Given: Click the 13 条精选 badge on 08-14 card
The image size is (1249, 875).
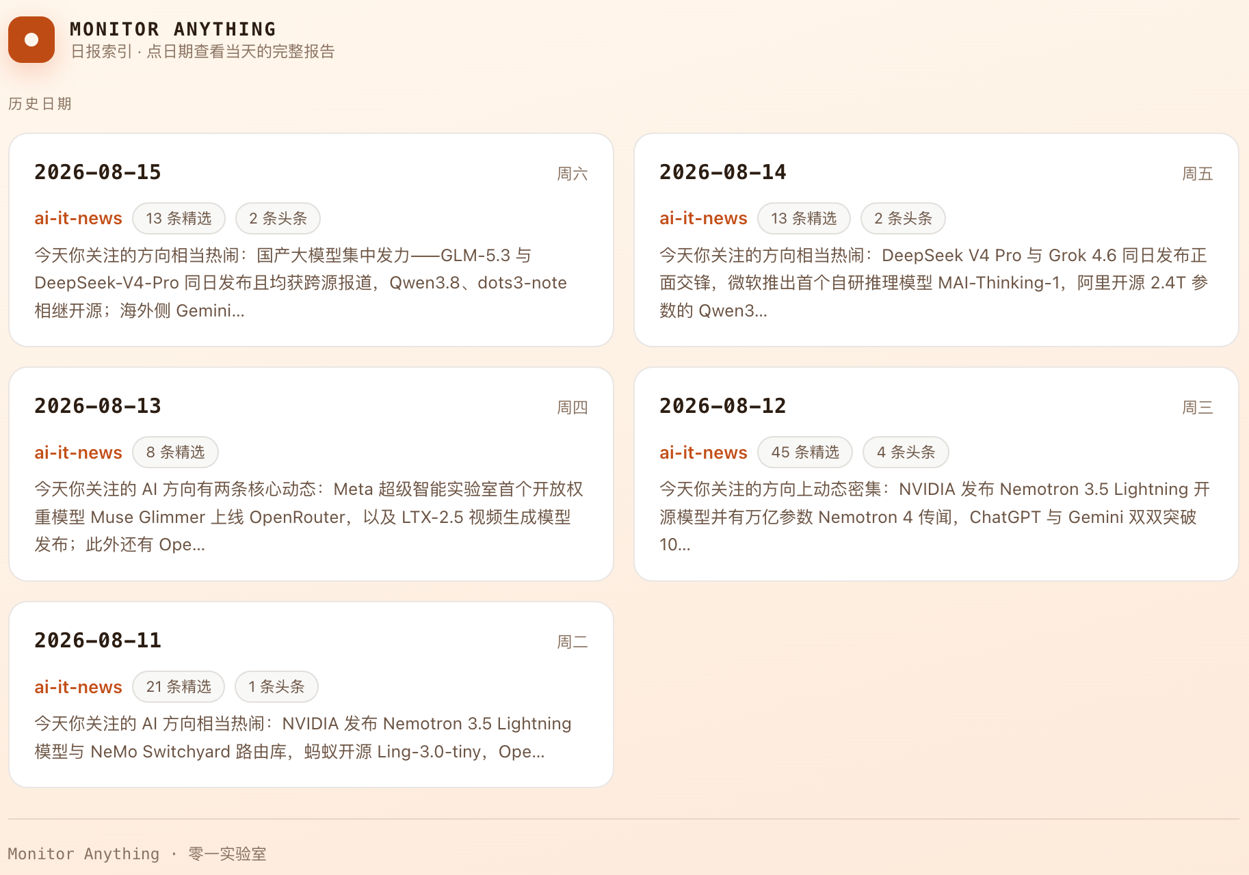Looking at the screenshot, I should (x=804, y=218).
